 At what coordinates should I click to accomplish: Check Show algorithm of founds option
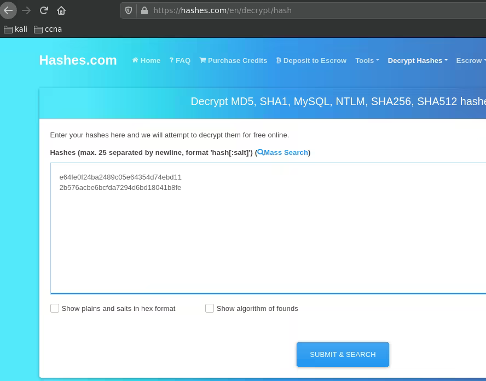pyautogui.click(x=210, y=308)
